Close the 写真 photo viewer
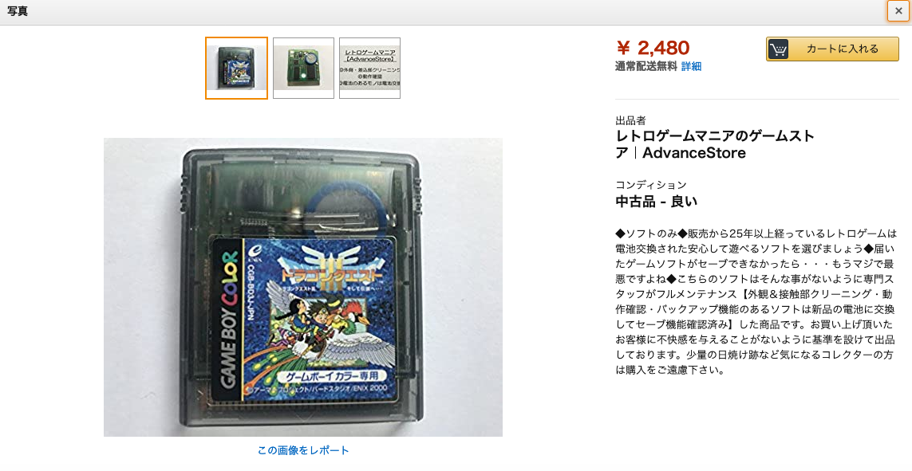912x471 pixels. (x=898, y=11)
